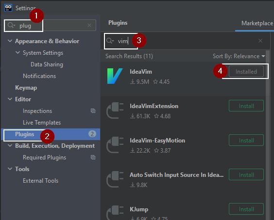Switch to the Marketplace tab
Image resolution: width=274 pixels, height=220 pixels.
point(257,23)
